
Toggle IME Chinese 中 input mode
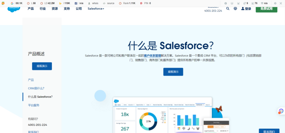(x=184, y=129)
